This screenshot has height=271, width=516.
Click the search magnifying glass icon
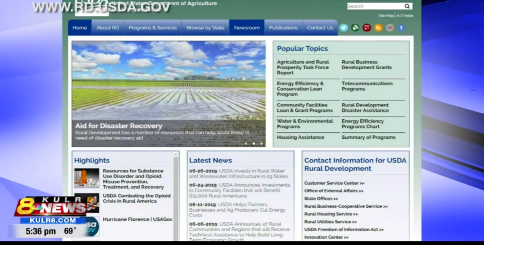tap(407, 6)
